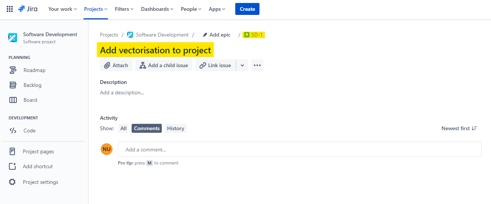The image size is (491, 204).
Task: Open the Apps dropdown
Action: (217, 9)
